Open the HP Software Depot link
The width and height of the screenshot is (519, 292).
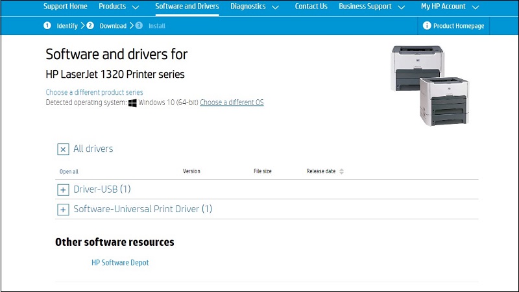(x=120, y=263)
